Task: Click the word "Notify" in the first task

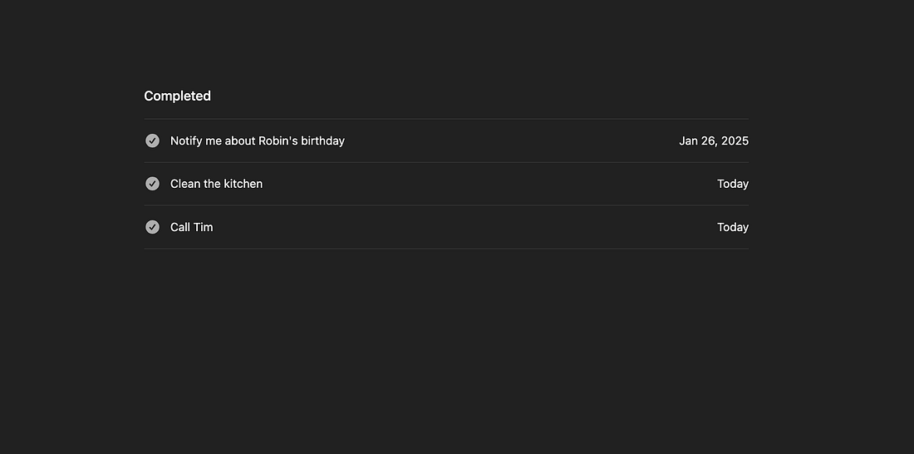Action: point(186,141)
